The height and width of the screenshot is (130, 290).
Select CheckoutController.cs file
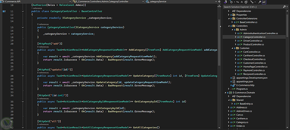254,59
